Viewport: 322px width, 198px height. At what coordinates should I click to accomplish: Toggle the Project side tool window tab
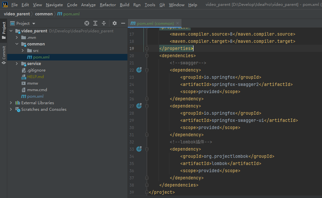[x=4, y=30]
